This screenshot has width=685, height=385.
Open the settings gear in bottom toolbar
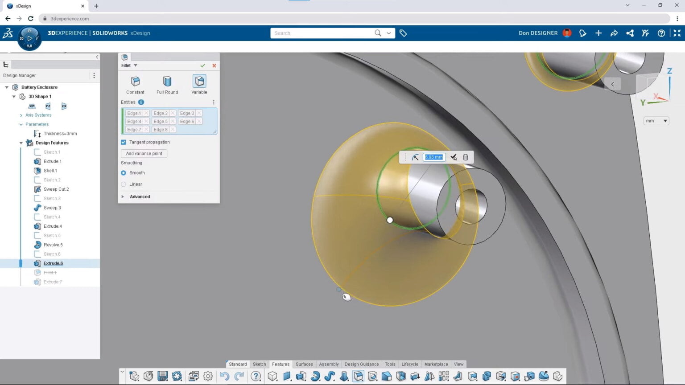208,377
